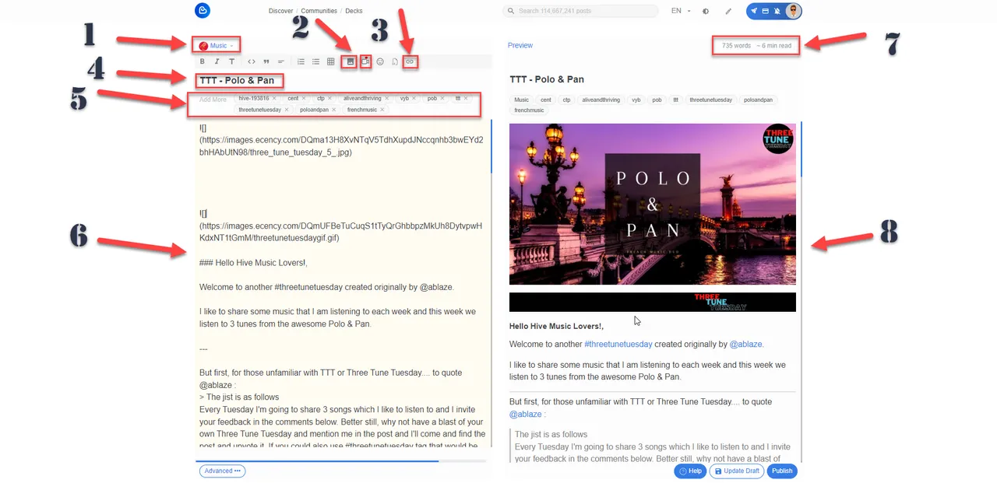Open the pencil compose-post icon

click(x=728, y=11)
